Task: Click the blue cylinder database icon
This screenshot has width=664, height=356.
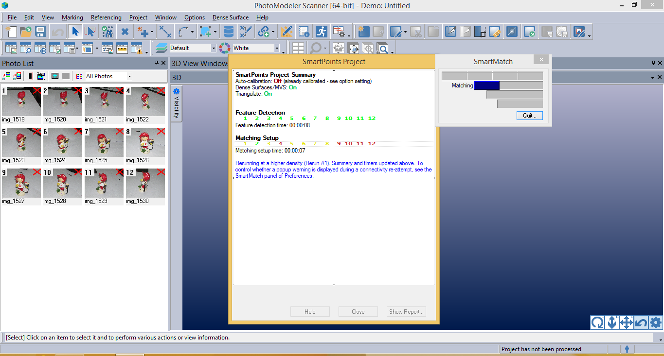Action: (228, 32)
